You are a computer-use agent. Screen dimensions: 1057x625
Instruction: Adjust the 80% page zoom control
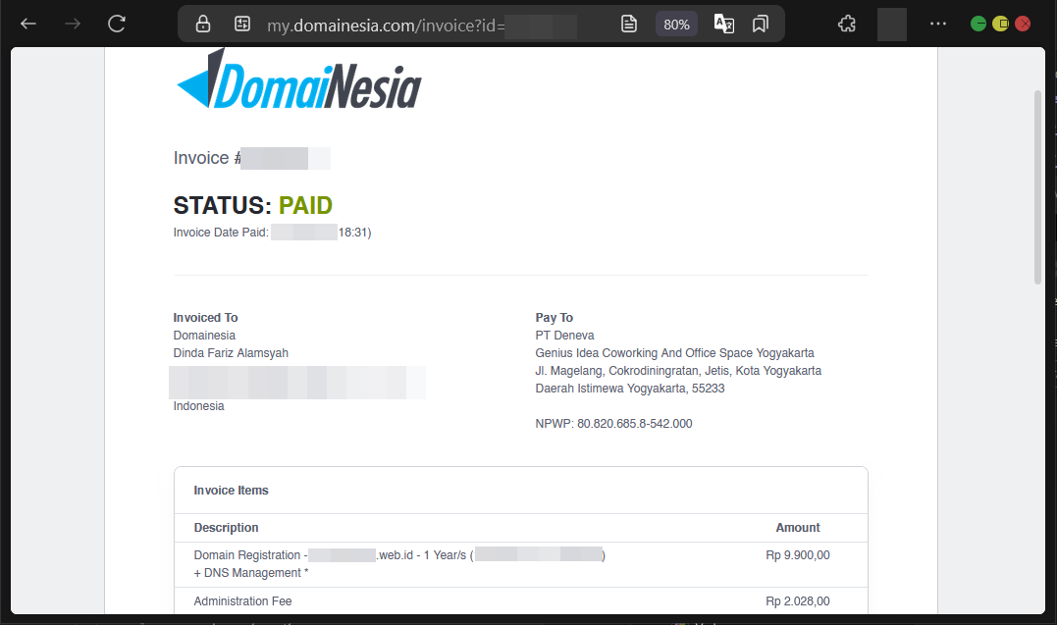click(x=676, y=24)
